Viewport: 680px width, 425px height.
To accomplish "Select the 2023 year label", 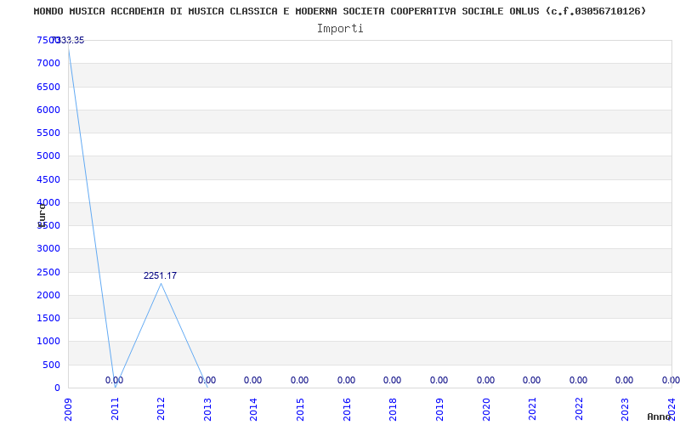I will [625, 409].
